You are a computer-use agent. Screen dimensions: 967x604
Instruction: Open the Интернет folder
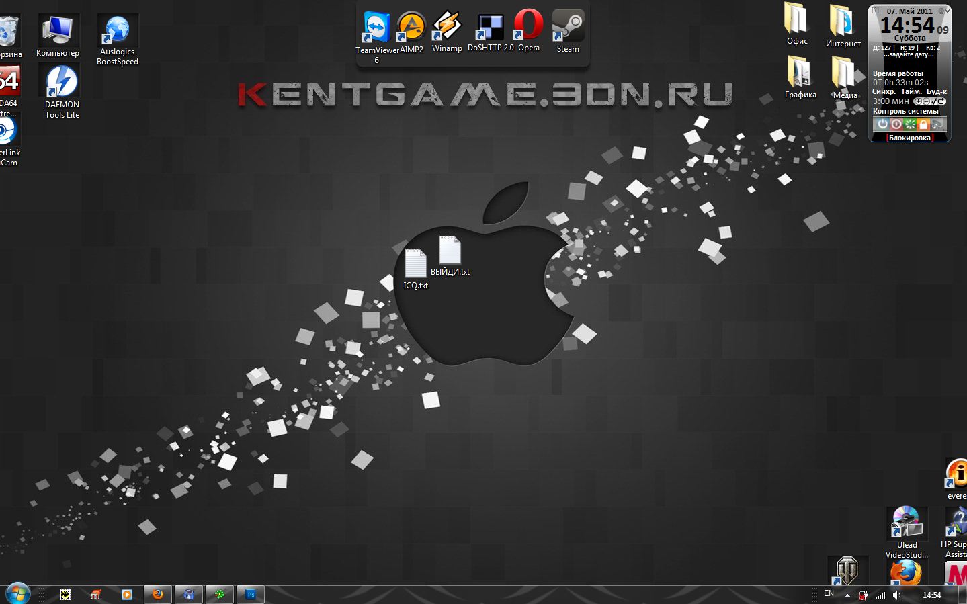tap(843, 26)
